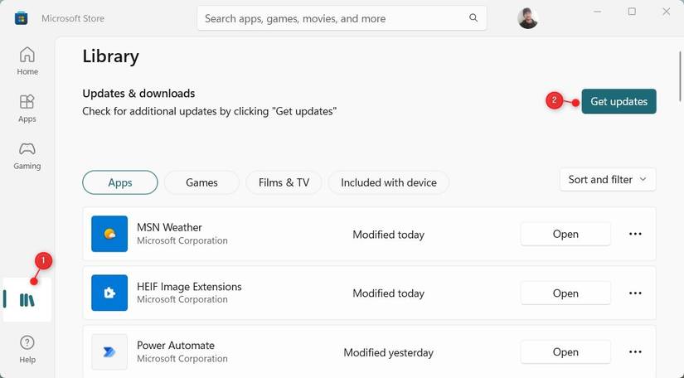Open the user profile avatar
Screen dimensions: 684x378
pos(527,18)
